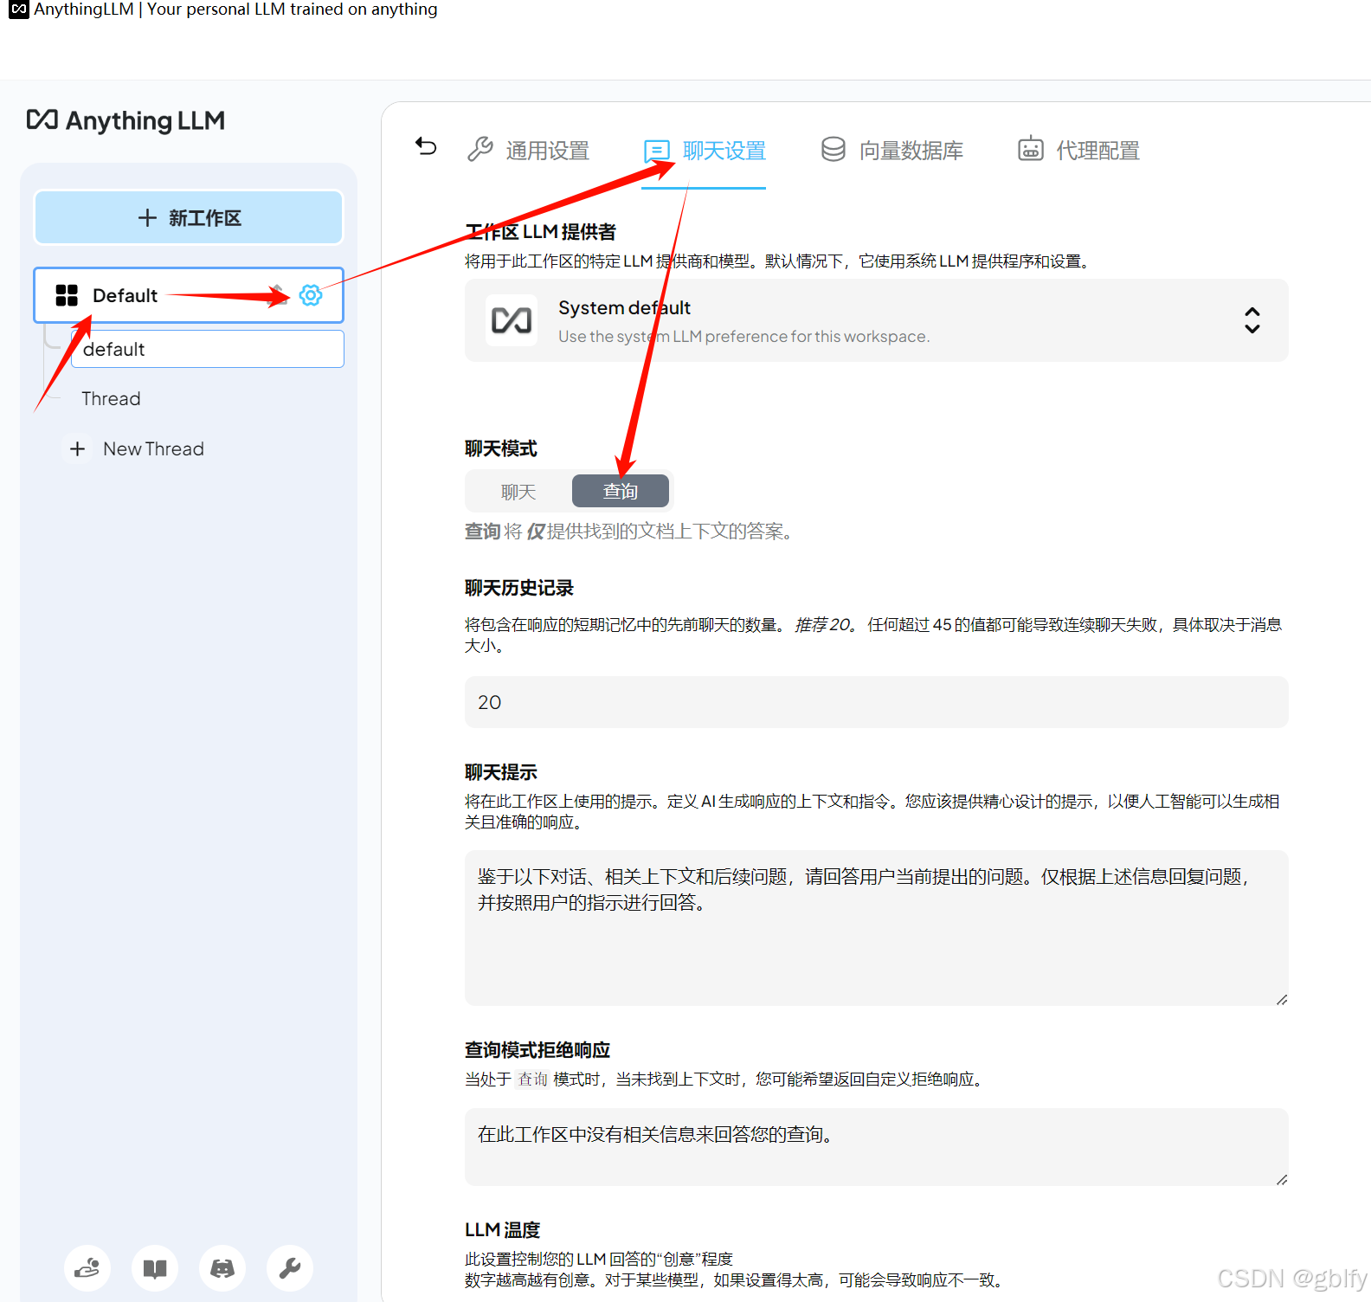Open the default thread

point(208,349)
